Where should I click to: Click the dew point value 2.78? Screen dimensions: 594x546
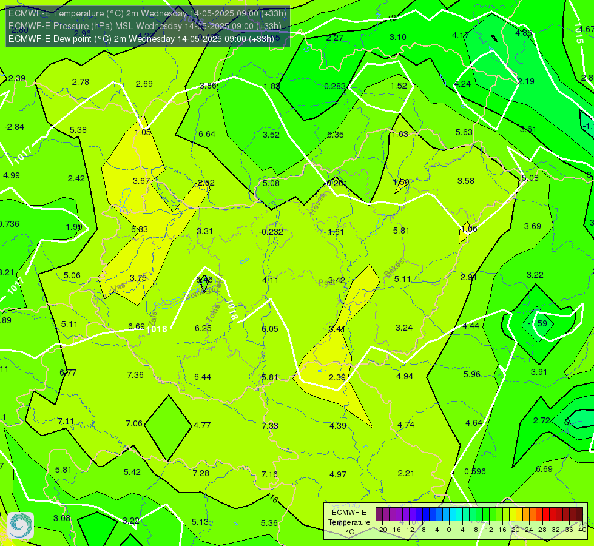click(x=80, y=83)
